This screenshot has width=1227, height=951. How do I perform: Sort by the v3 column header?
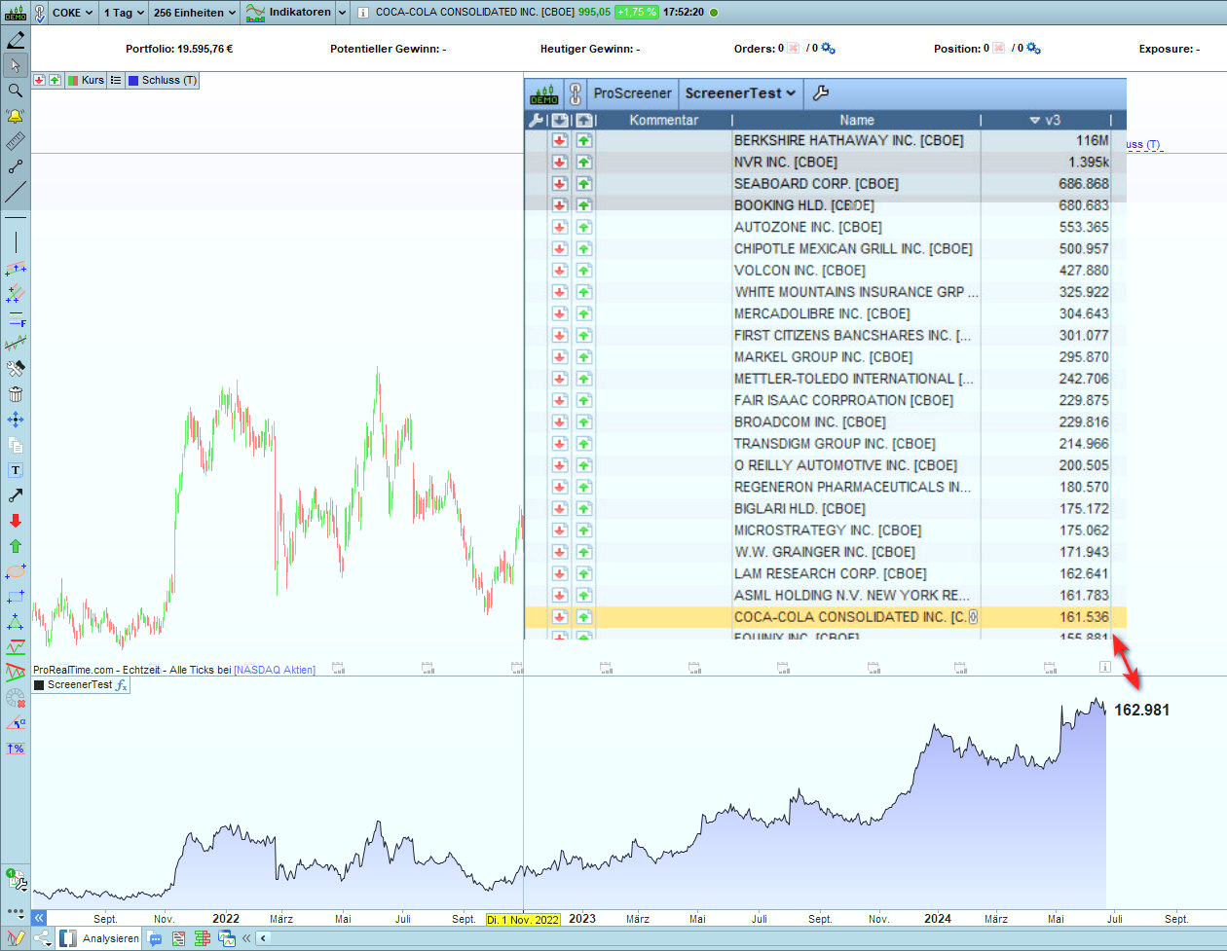[x=1045, y=120]
